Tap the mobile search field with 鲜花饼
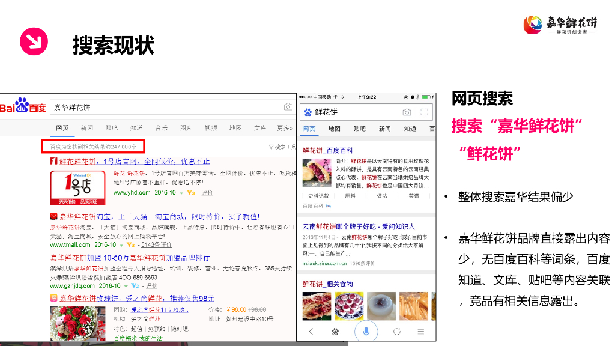The width and height of the screenshot is (615, 346). [x=366, y=112]
